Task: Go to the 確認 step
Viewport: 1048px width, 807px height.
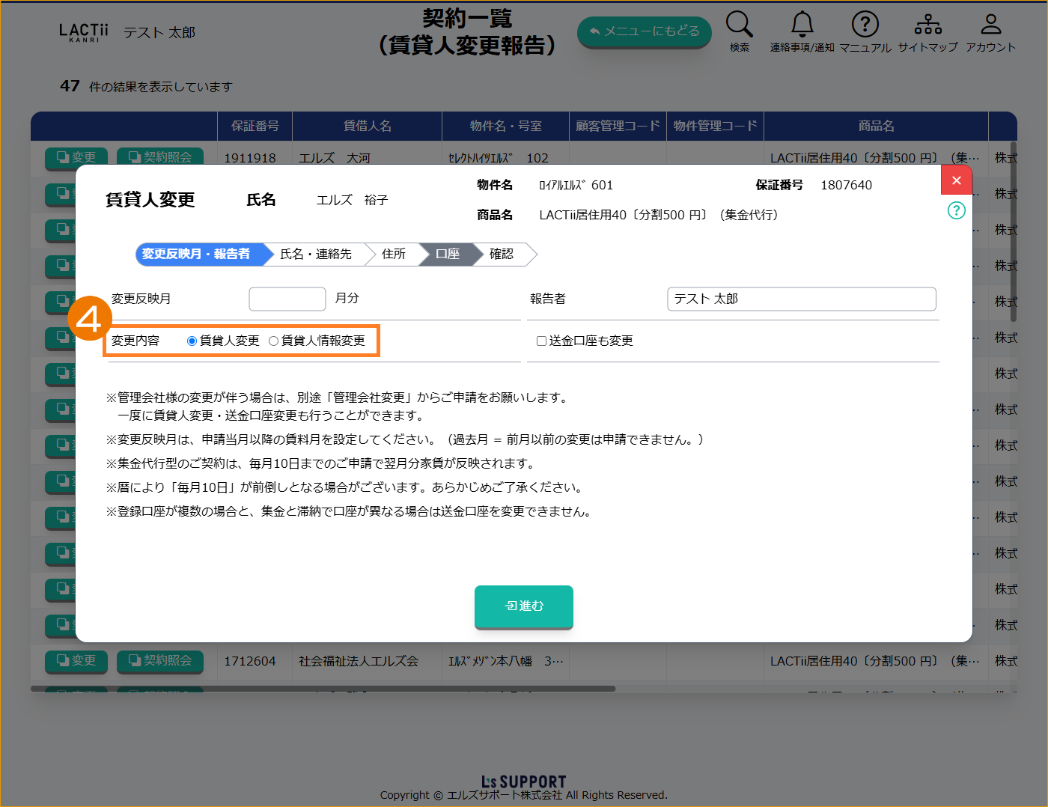Action: coord(502,255)
